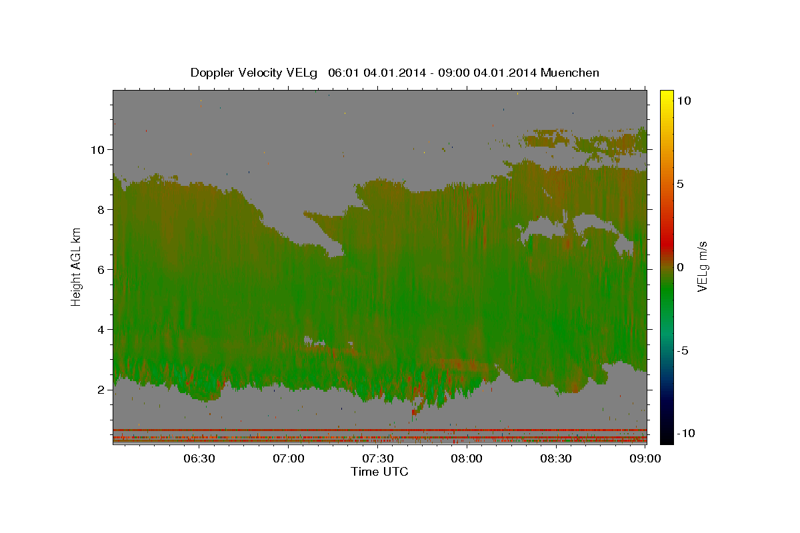The width and height of the screenshot is (800, 533).
Task: Click the height tick label 6
Action: 101,269
